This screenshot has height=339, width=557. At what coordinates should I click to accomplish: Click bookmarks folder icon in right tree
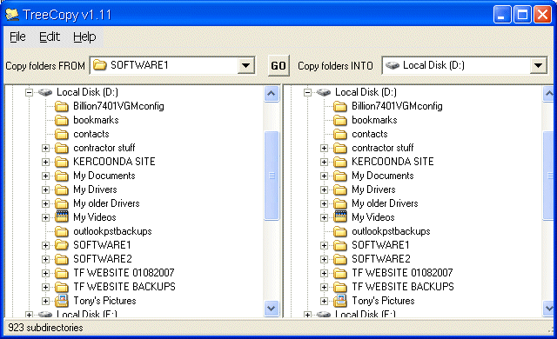[340, 120]
